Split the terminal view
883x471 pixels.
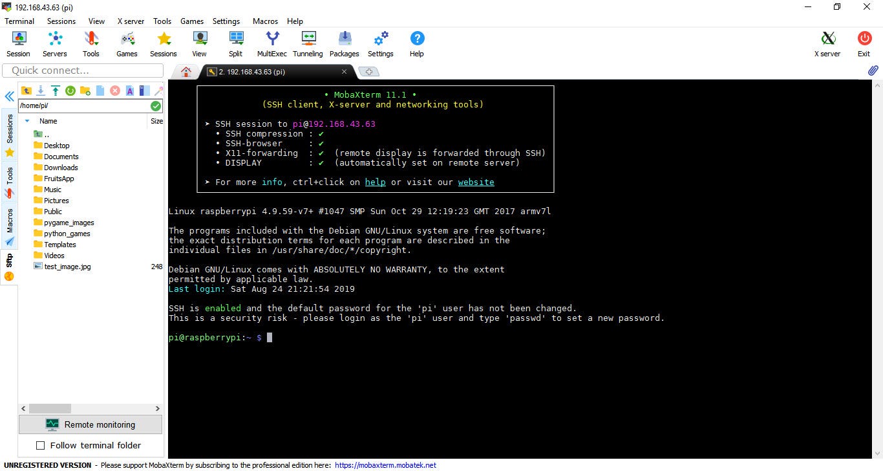click(x=235, y=43)
